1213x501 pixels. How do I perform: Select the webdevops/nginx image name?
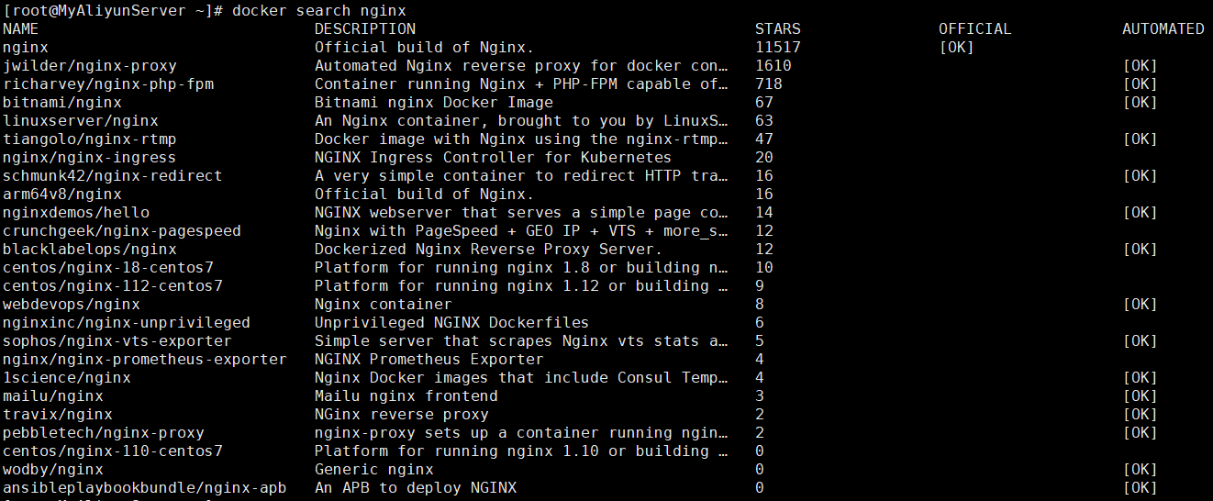coord(72,304)
